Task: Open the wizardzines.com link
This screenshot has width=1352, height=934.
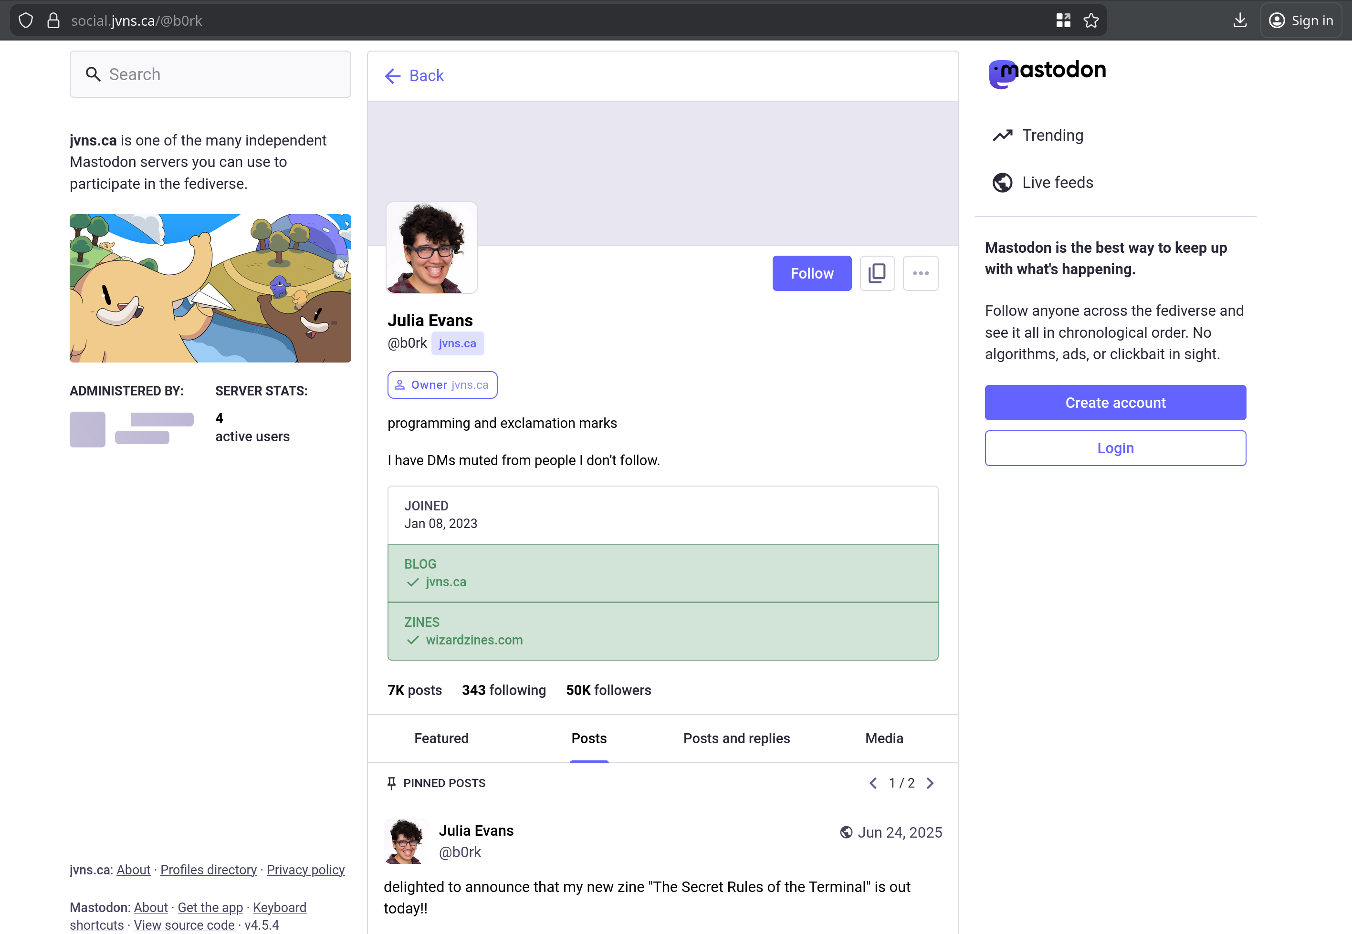Action: 474,640
